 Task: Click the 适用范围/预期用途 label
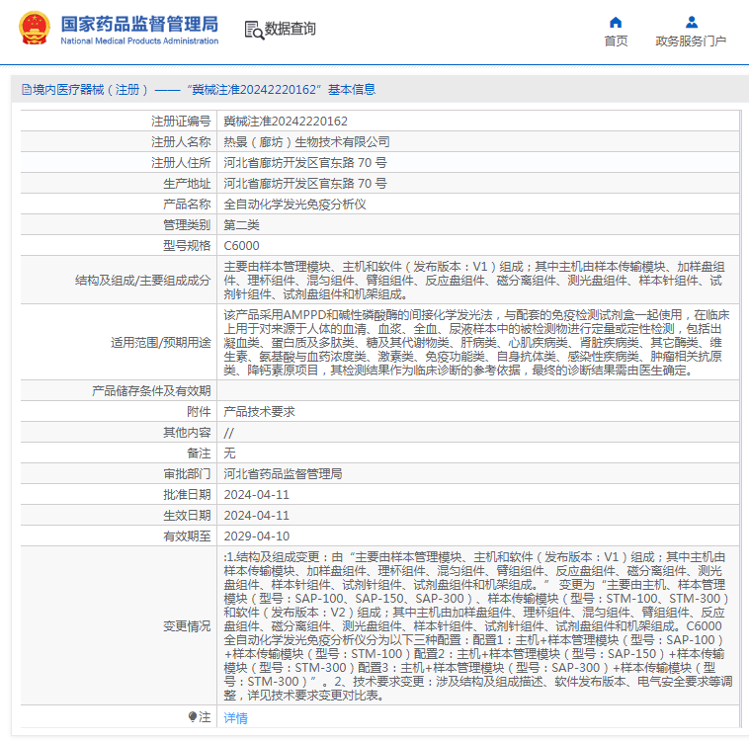160,343
